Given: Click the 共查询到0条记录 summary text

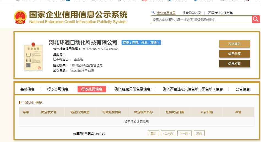Looking at the screenshot, I should (x=89, y=134).
